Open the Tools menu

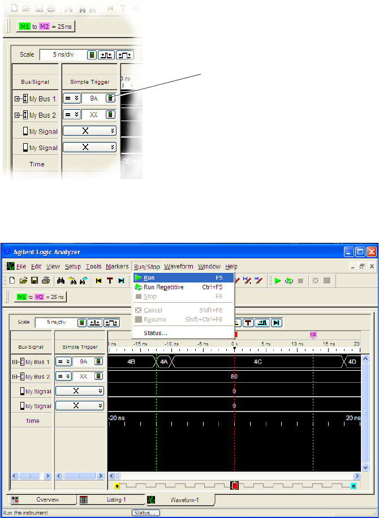(x=93, y=266)
